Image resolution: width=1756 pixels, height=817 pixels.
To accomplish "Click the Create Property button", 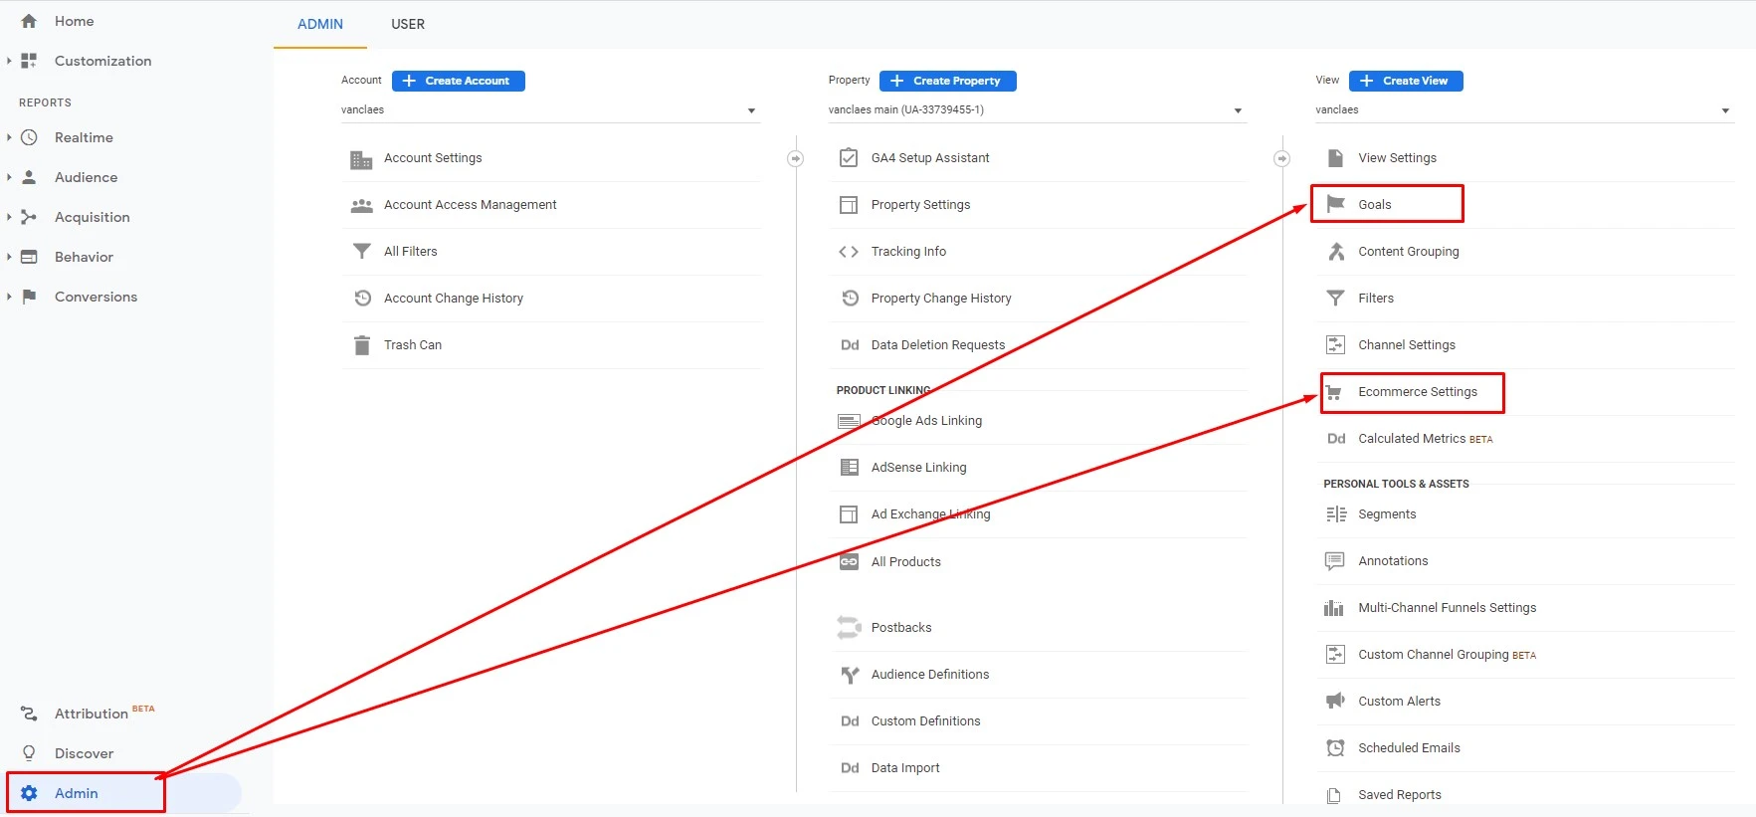I will pyautogui.click(x=946, y=81).
